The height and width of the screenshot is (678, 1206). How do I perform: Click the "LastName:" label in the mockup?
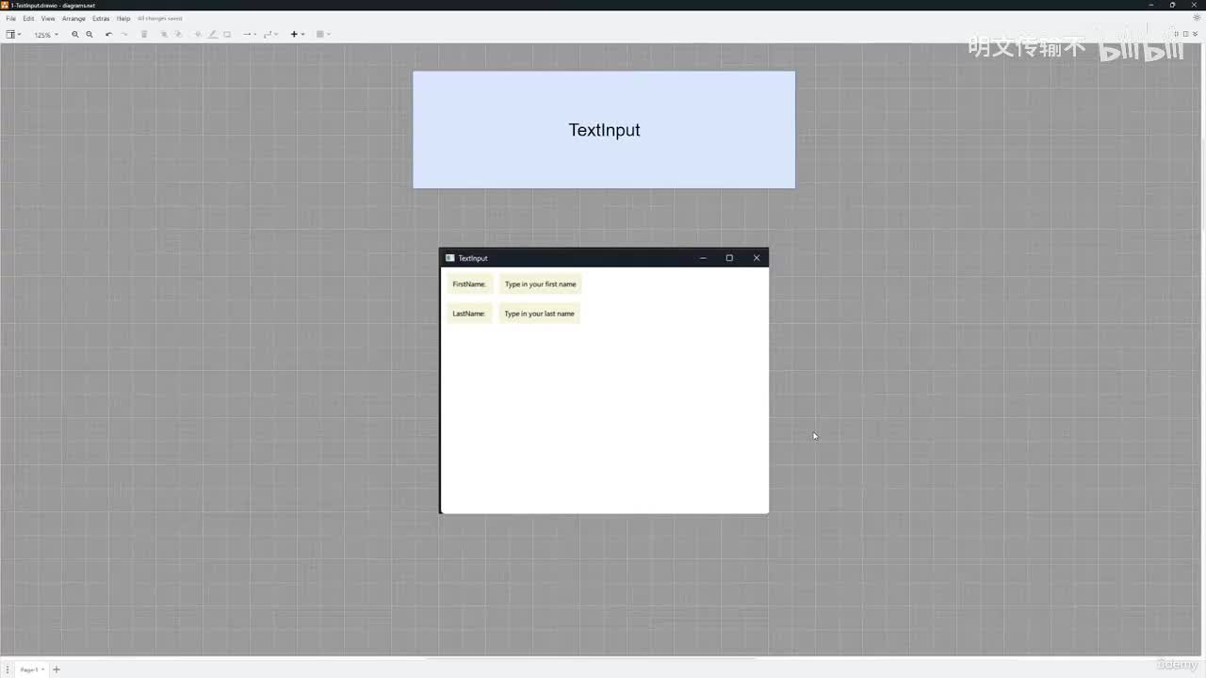[x=469, y=314]
